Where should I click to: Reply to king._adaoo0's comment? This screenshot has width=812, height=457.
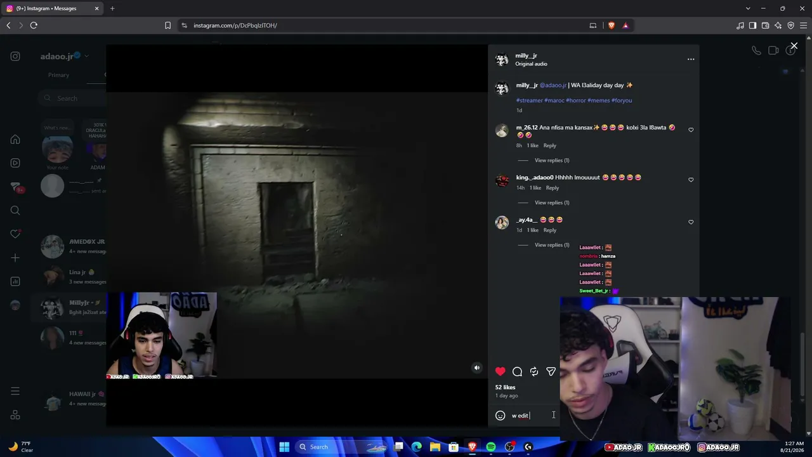553,188
